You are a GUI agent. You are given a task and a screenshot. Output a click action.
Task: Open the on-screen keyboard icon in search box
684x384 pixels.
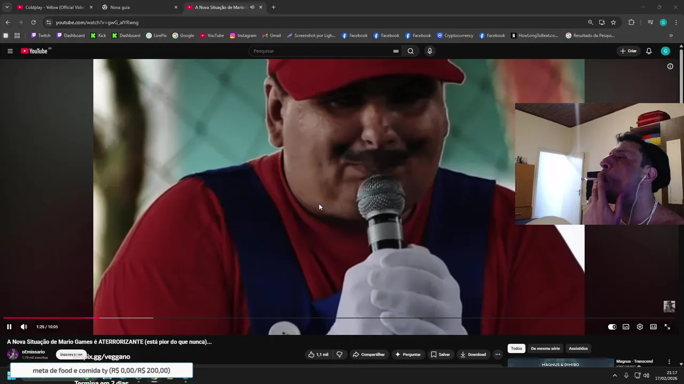(x=396, y=51)
